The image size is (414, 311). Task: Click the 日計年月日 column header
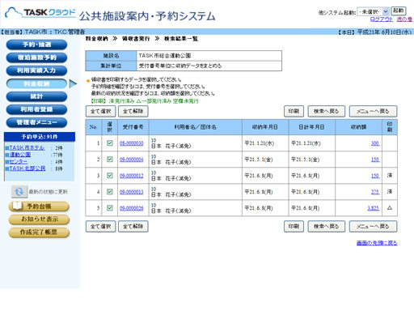tap(311, 127)
